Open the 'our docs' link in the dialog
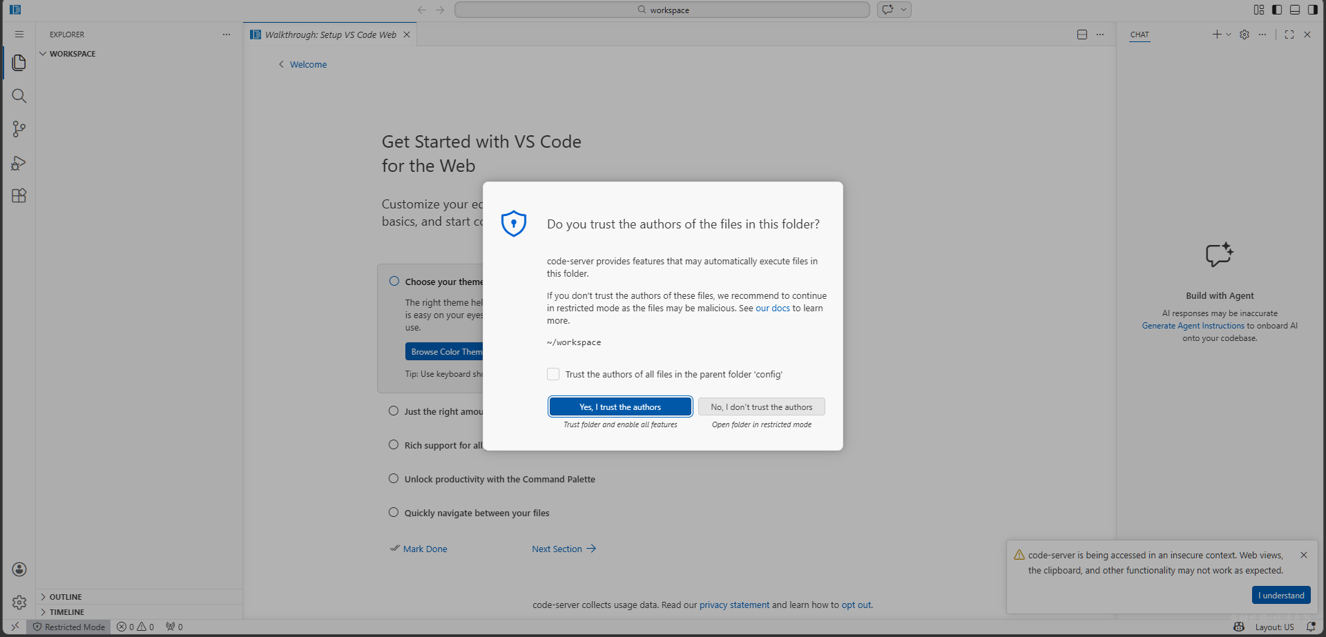The height and width of the screenshot is (637, 1326). tap(773, 308)
